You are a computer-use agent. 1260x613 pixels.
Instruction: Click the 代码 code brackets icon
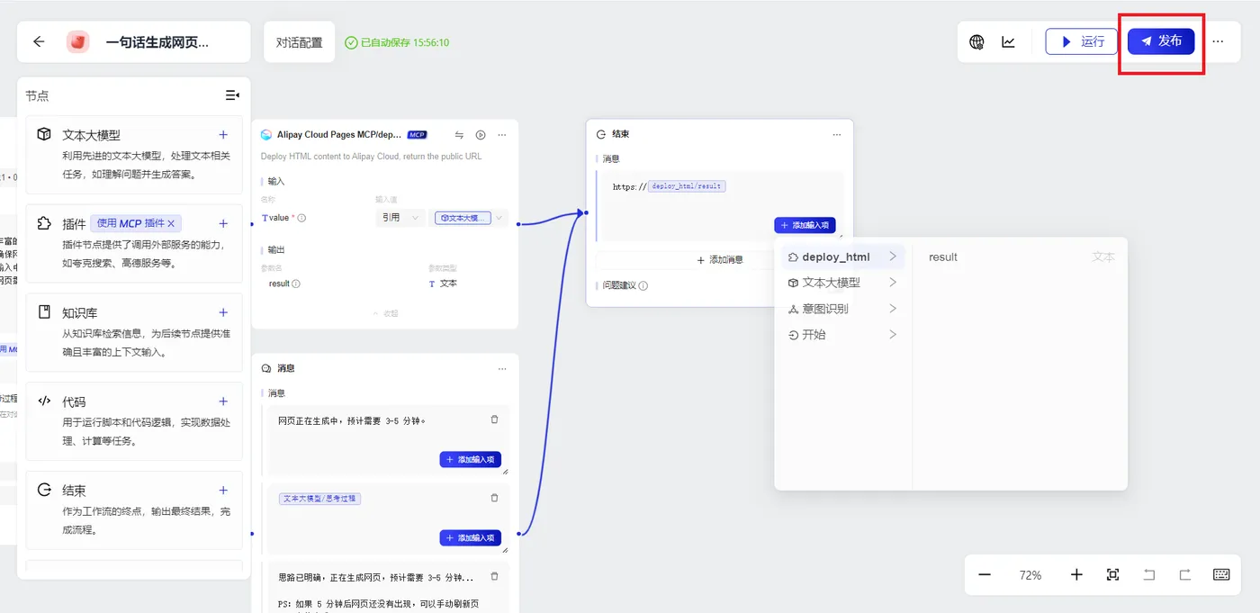pyautogui.click(x=44, y=401)
